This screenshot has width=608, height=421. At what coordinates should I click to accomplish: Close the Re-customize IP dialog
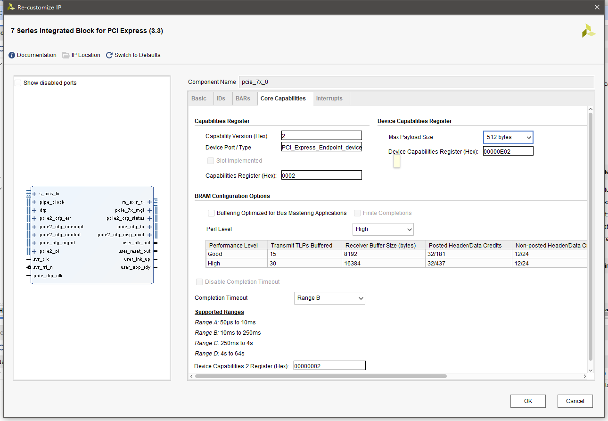tap(597, 7)
